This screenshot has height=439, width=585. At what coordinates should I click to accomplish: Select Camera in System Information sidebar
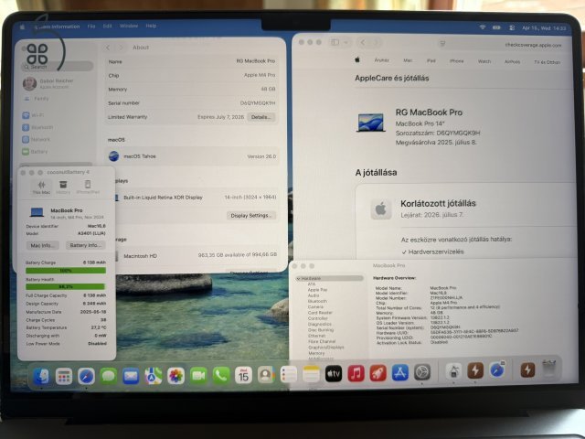(x=315, y=307)
